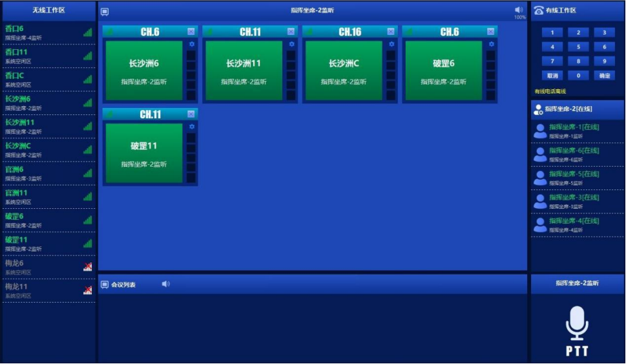
Task: Click the chat icon in the top-left of main panel
Action: [105, 11]
